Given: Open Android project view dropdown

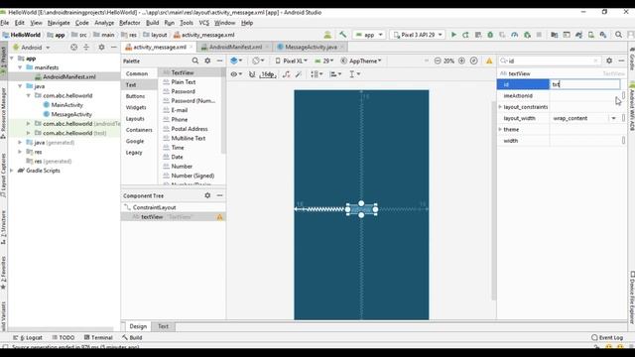Looking at the screenshot, I should (x=32, y=48).
